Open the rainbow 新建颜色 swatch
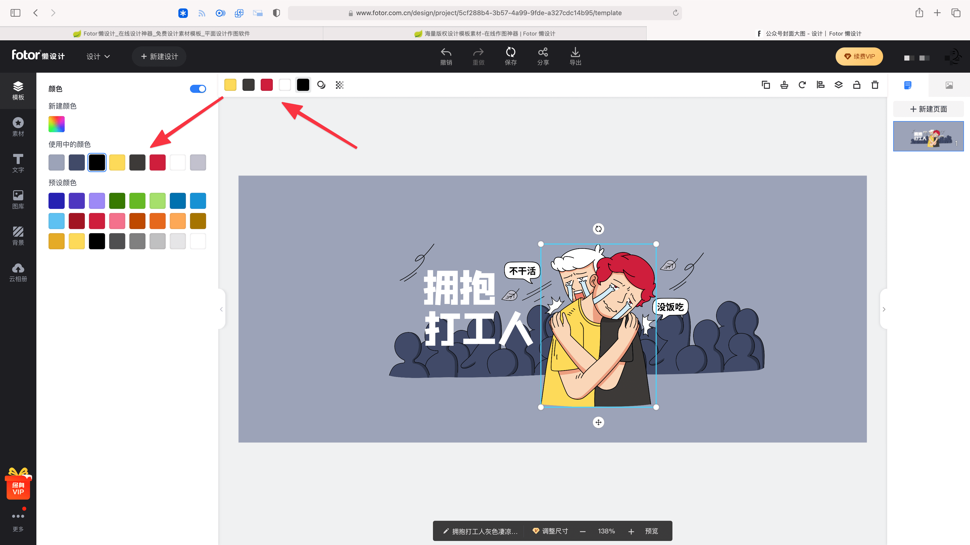Image resolution: width=970 pixels, height=545 pixels. pos(57,124)
